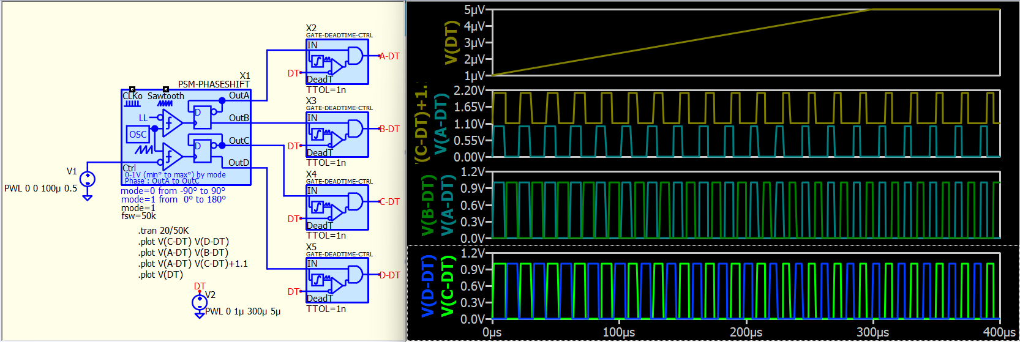Viewport: 1020px width, 342px height.
Task: Click the PWL 0 0 100µ 0.5 value text
Action: [41, 188]
